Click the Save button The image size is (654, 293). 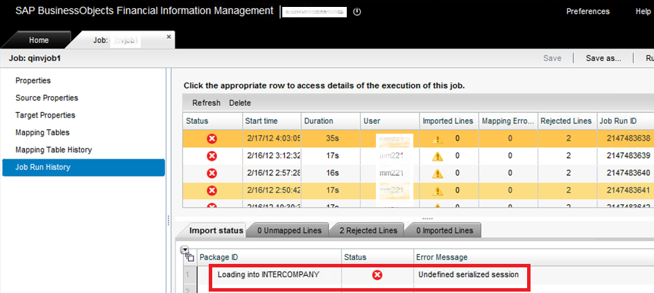[552, 58]
